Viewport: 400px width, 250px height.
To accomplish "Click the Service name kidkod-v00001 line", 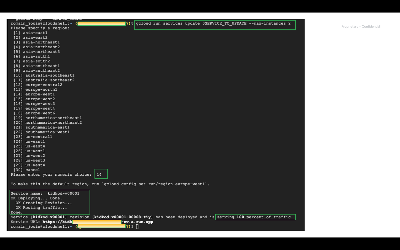I will 45,193.
